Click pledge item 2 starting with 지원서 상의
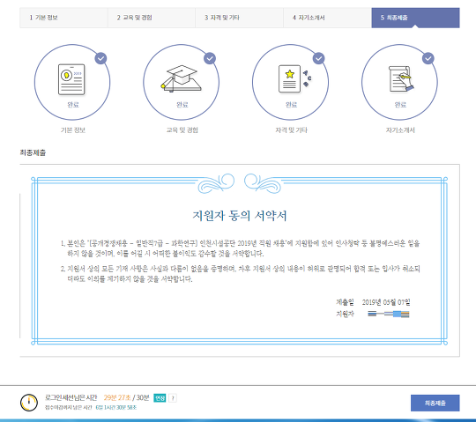Viewport: 476px width, 422px height. [x=240, y=274]
